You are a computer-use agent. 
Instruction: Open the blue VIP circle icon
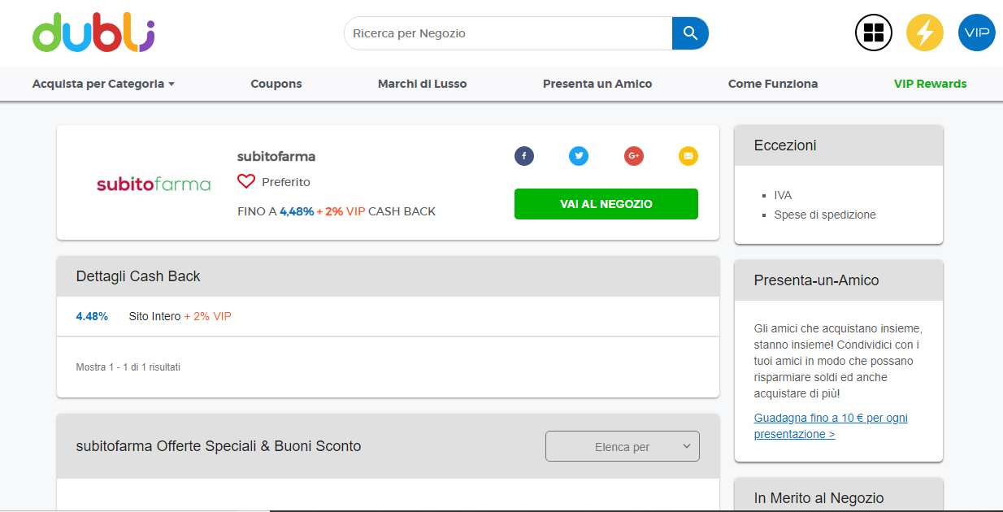976,33
